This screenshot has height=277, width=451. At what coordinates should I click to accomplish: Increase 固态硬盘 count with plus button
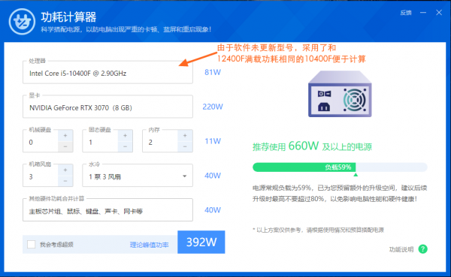pyautogui.click(x=125, y=136)
